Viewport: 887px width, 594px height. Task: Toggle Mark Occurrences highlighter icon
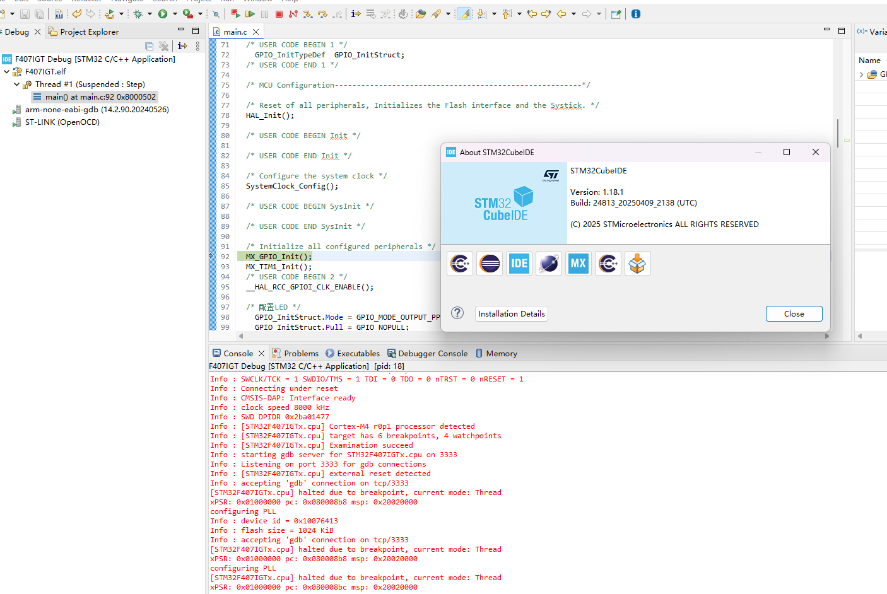(464, 14)
